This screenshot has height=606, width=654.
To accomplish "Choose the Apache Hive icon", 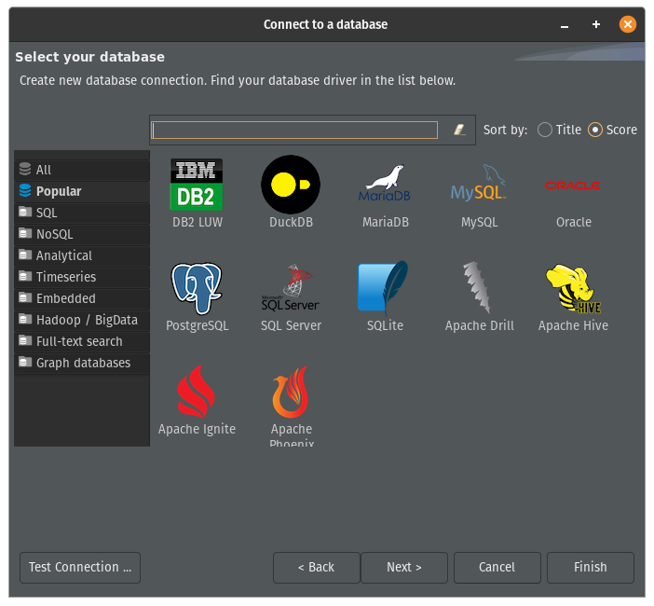I will (x=573, y=287).
